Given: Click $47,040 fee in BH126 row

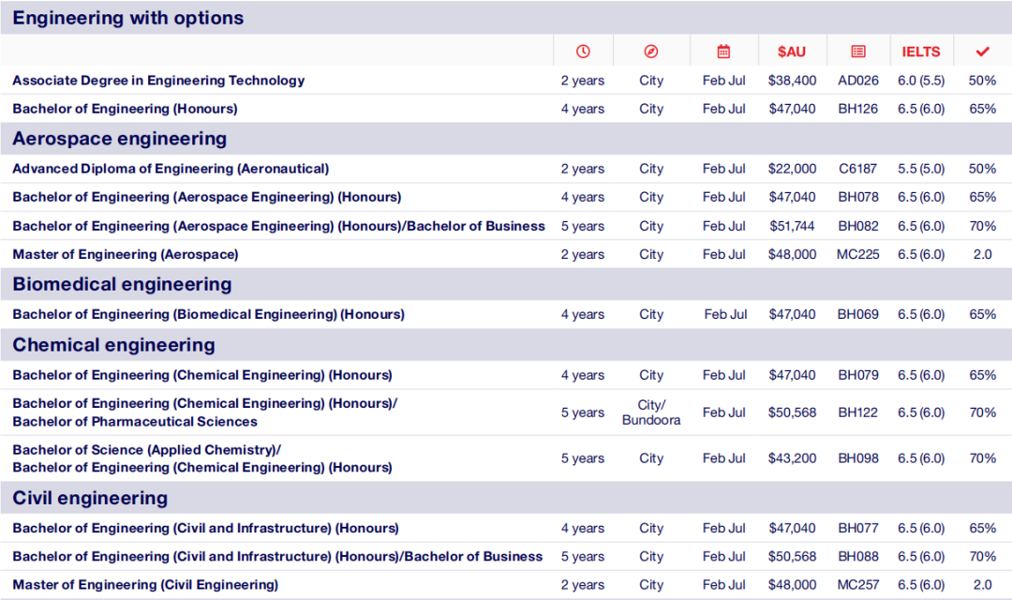Looking at the screenshot, I should tap(792, 109).
